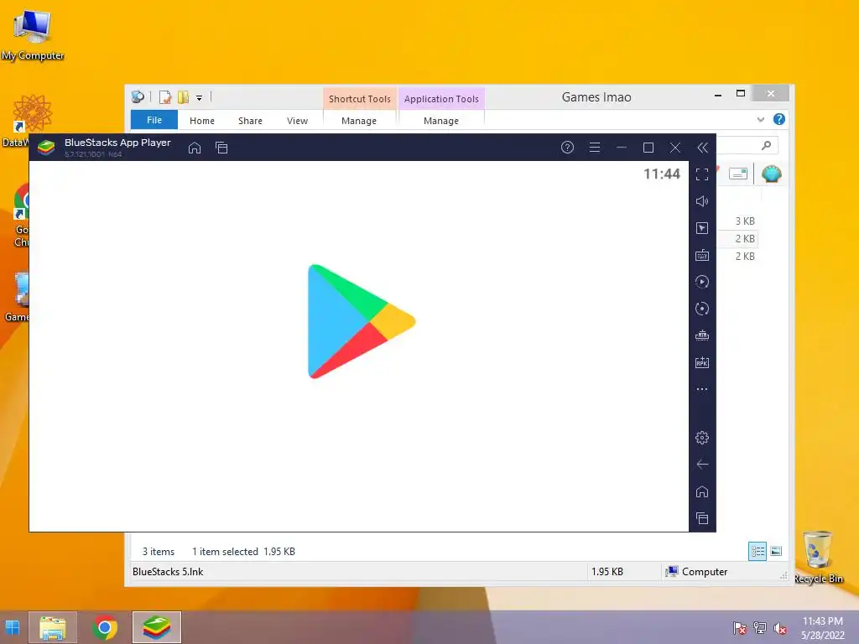Click muted speaker icon in tray
The image size is (859, 644).
780,628
